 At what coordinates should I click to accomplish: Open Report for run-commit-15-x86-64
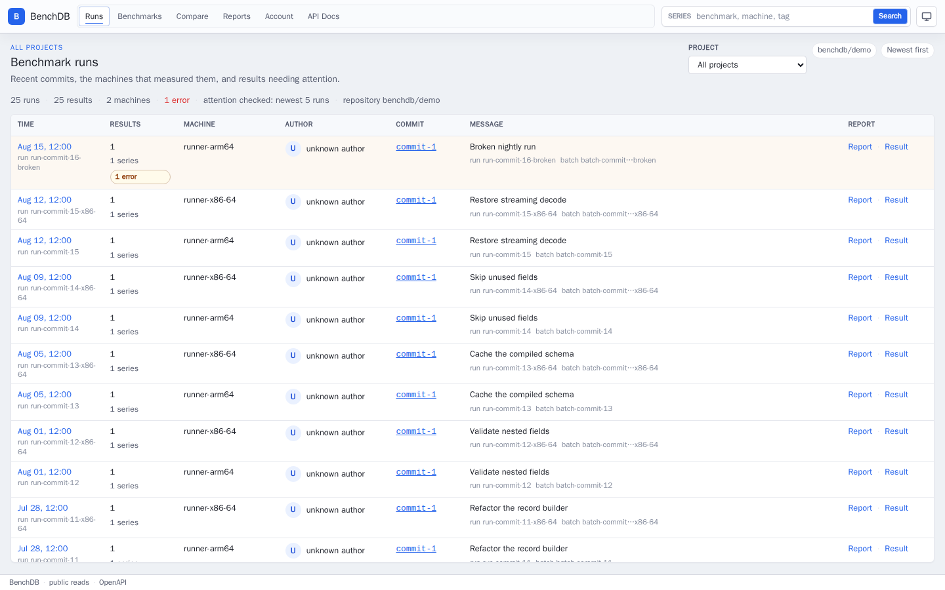[860, 200]
